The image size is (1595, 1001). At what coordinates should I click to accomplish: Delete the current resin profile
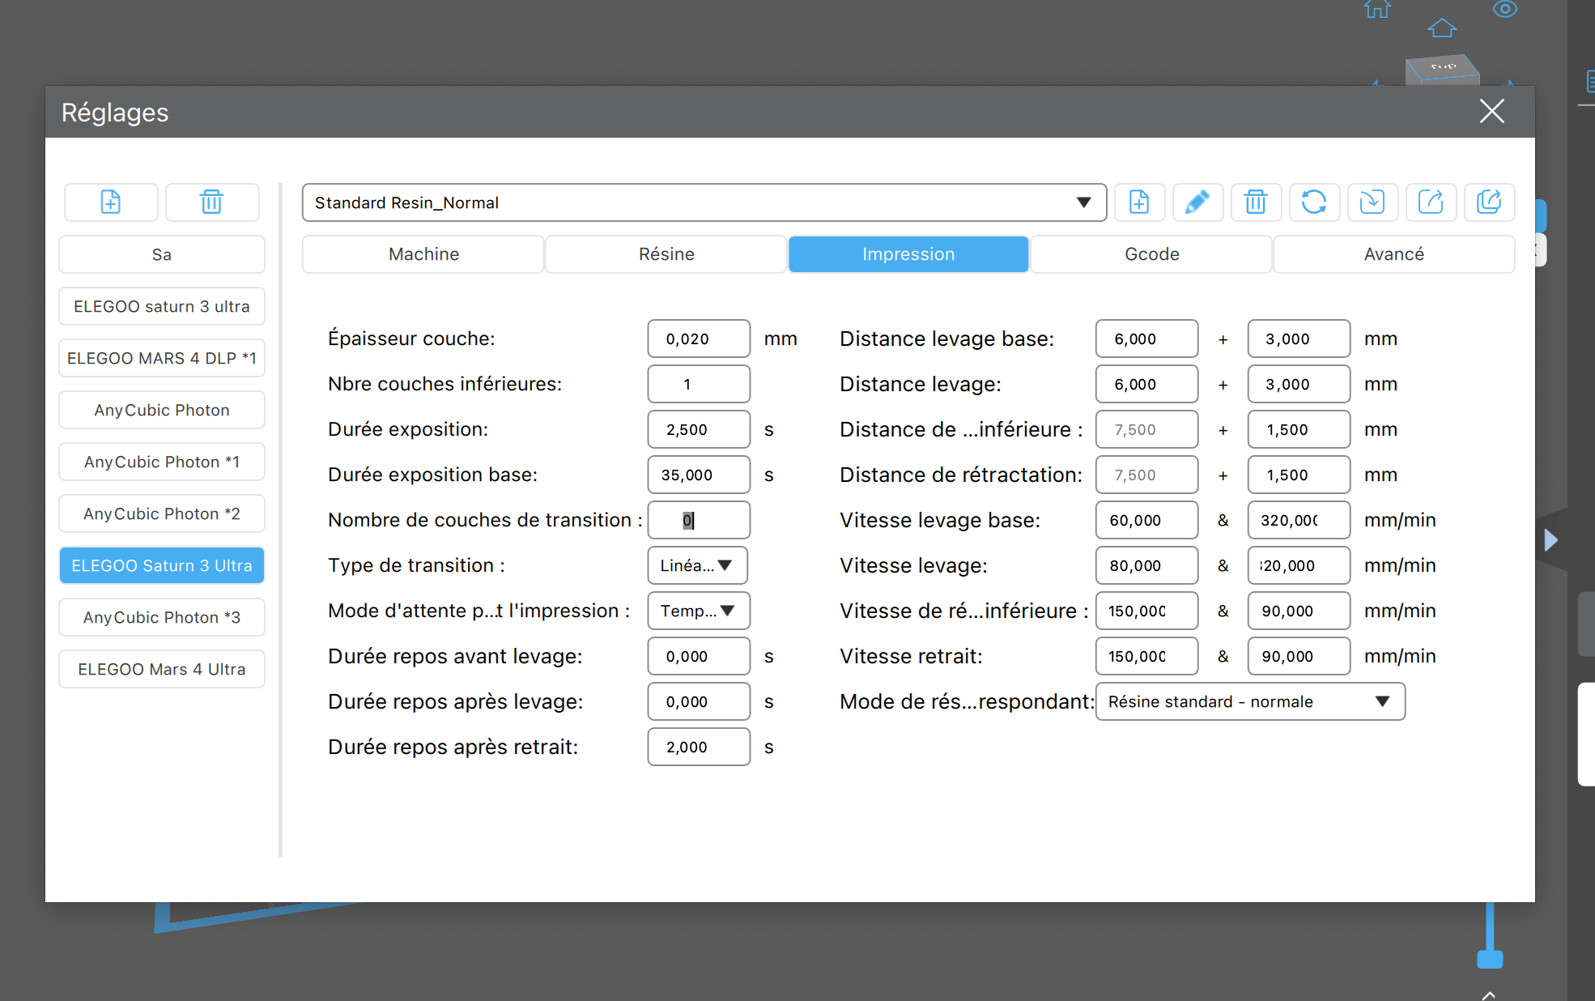[1256, 202]
